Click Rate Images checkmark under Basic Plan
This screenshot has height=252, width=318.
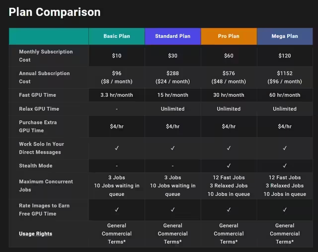(x=117, y=210)
